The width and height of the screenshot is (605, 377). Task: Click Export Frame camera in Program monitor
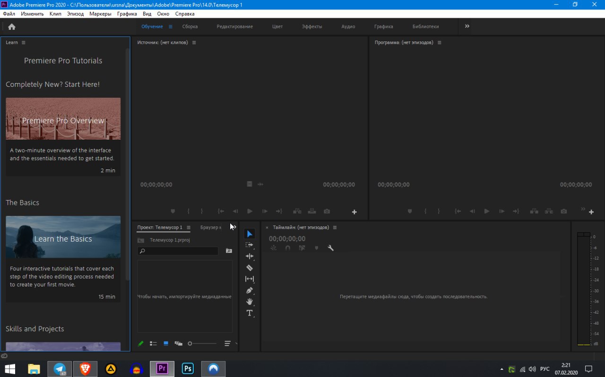tap(563, 211)
